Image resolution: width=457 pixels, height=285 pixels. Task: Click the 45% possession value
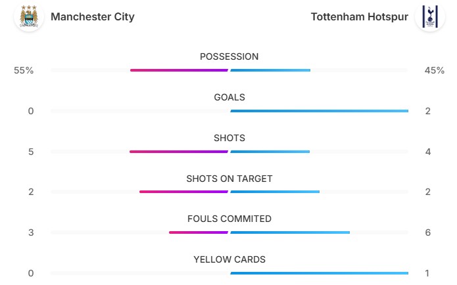pyautogui.click(x=435, y=70)
